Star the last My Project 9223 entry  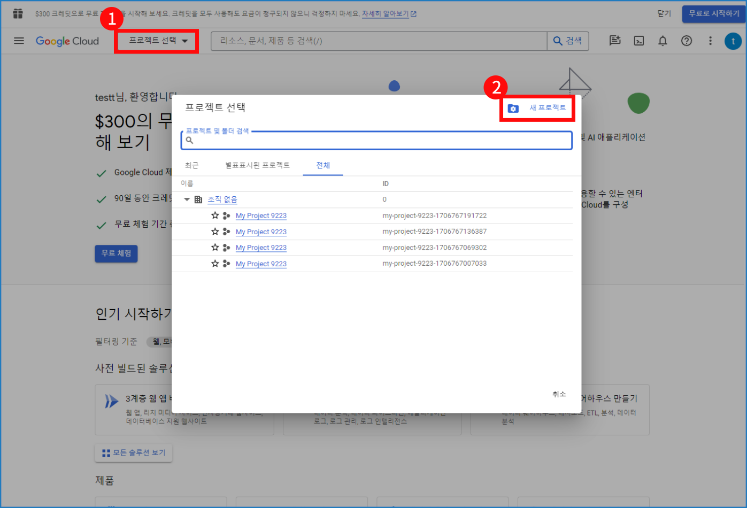pyautogui.click(x=214, y=263)
